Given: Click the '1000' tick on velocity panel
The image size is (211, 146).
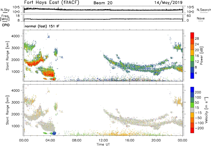Looking at the screenshot, I should 16,126.
